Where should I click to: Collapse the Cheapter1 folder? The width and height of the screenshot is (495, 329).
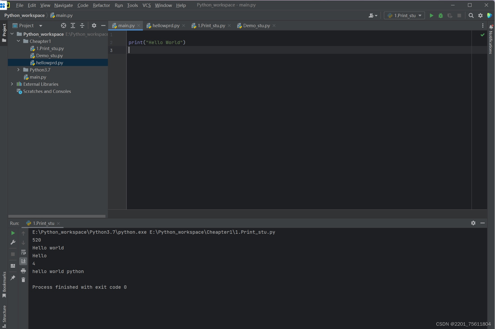[18, 41]
